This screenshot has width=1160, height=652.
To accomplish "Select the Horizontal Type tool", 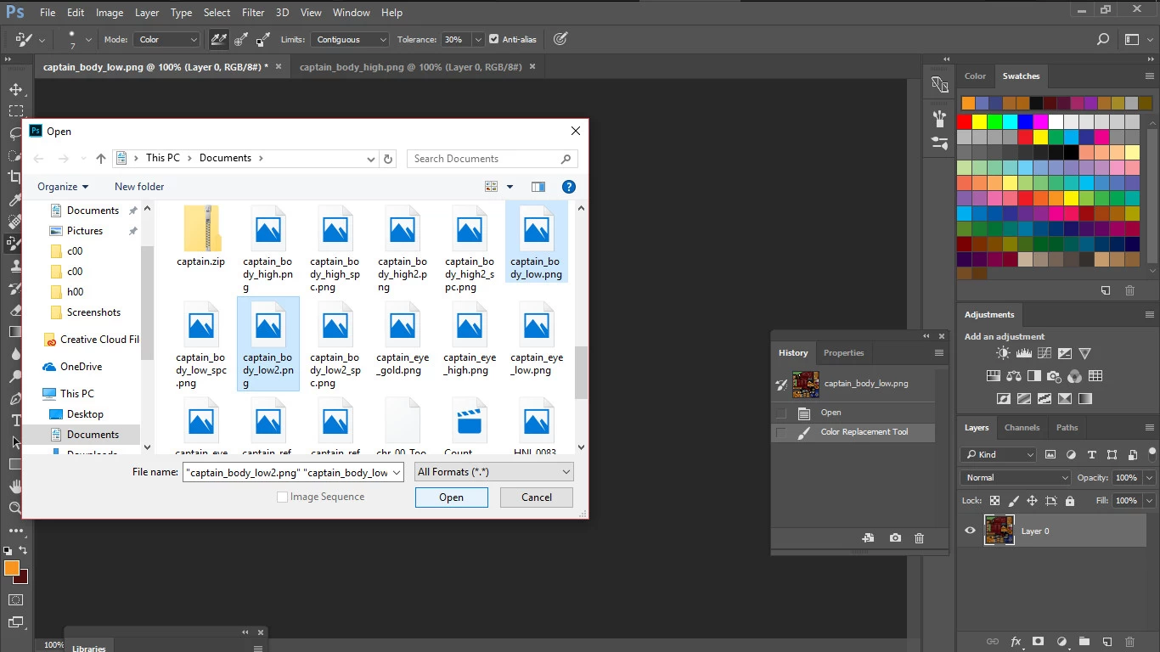I will coord(15,420).
